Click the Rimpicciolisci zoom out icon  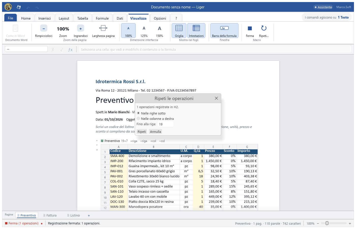coord(44,28)
